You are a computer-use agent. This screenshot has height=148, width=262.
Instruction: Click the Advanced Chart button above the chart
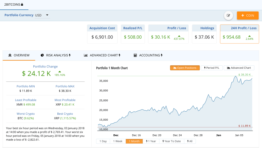point(239,68)
